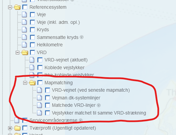
Task: Collapse the Referencesystem tree node
Action: (10, 7)
